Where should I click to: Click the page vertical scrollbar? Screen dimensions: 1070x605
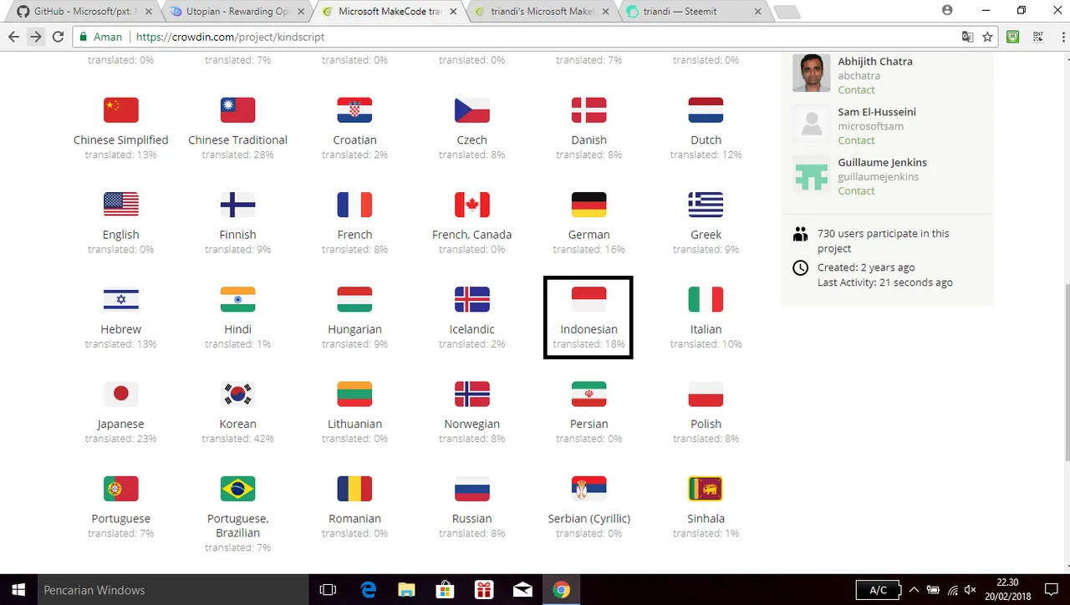pos(1066,372)
